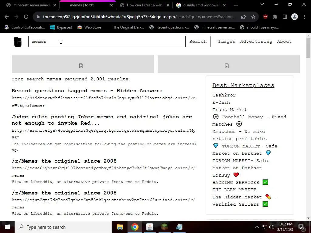
Task: Open File Explorer from the taskbar
Action: (120, 227)
